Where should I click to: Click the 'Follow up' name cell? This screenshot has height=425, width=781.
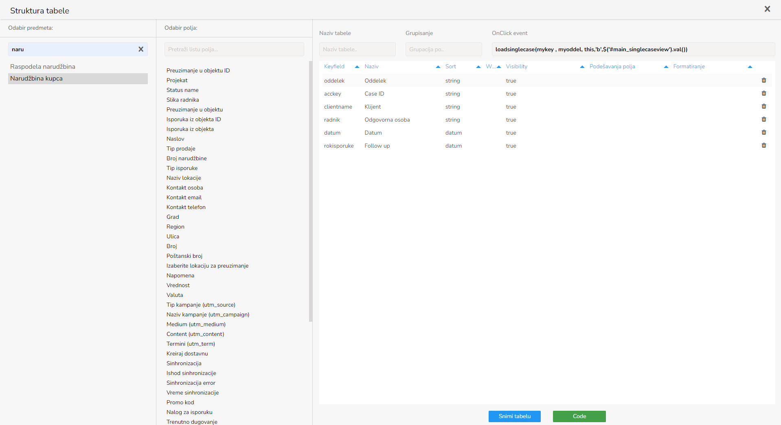coord(377,146)
